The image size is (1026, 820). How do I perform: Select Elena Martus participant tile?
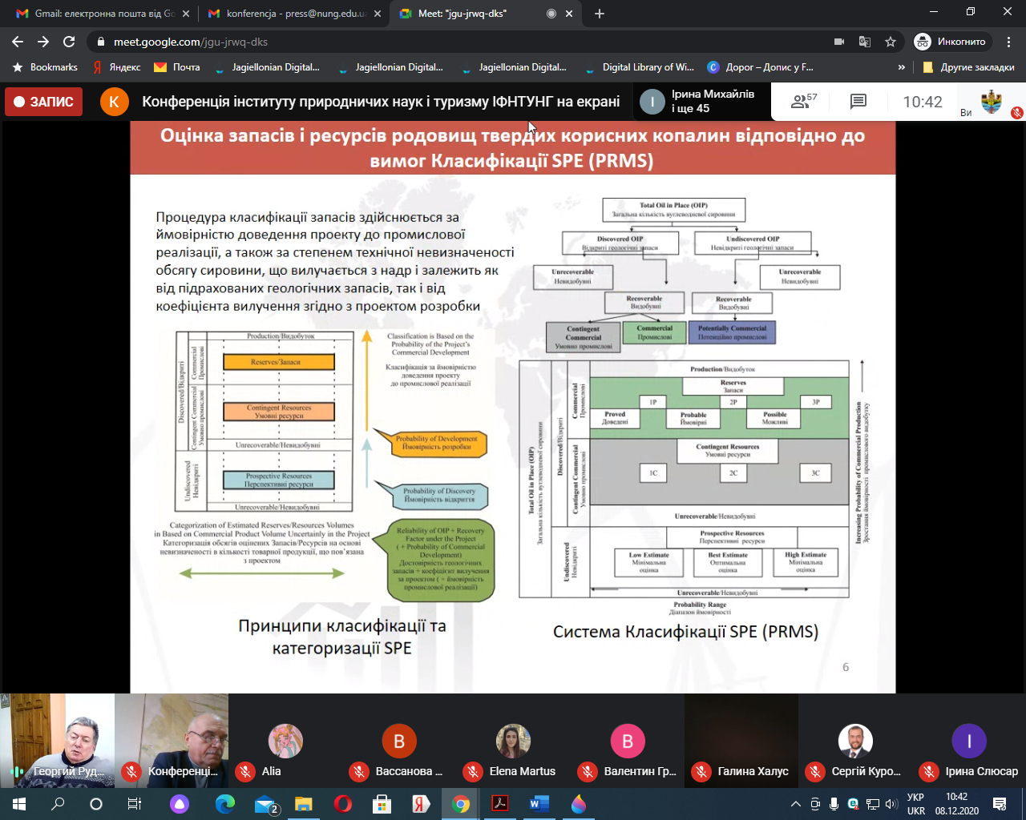click(513, 741)
